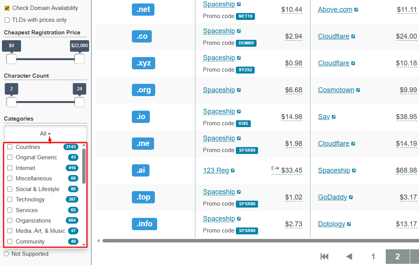Check the Technology category

10,200
